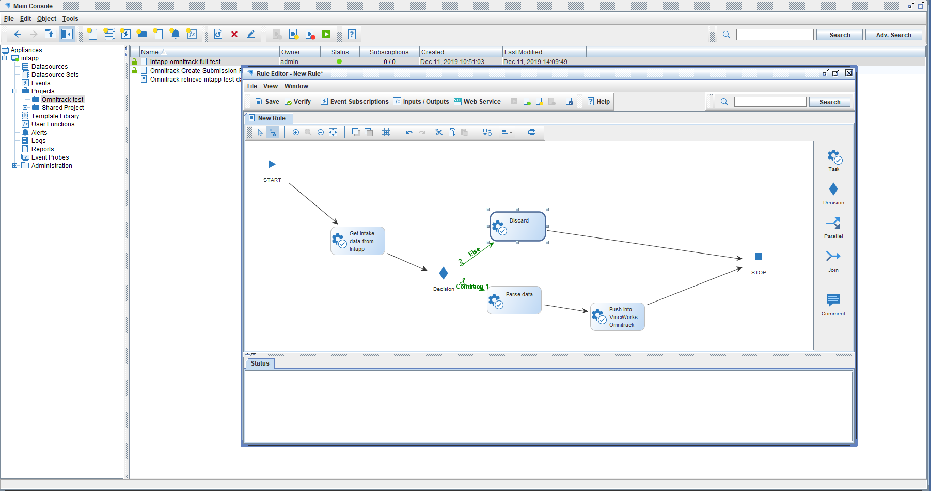Click the cut scissors icon
The height and width of the screenshot is (491, 931).
coord(439,132)
